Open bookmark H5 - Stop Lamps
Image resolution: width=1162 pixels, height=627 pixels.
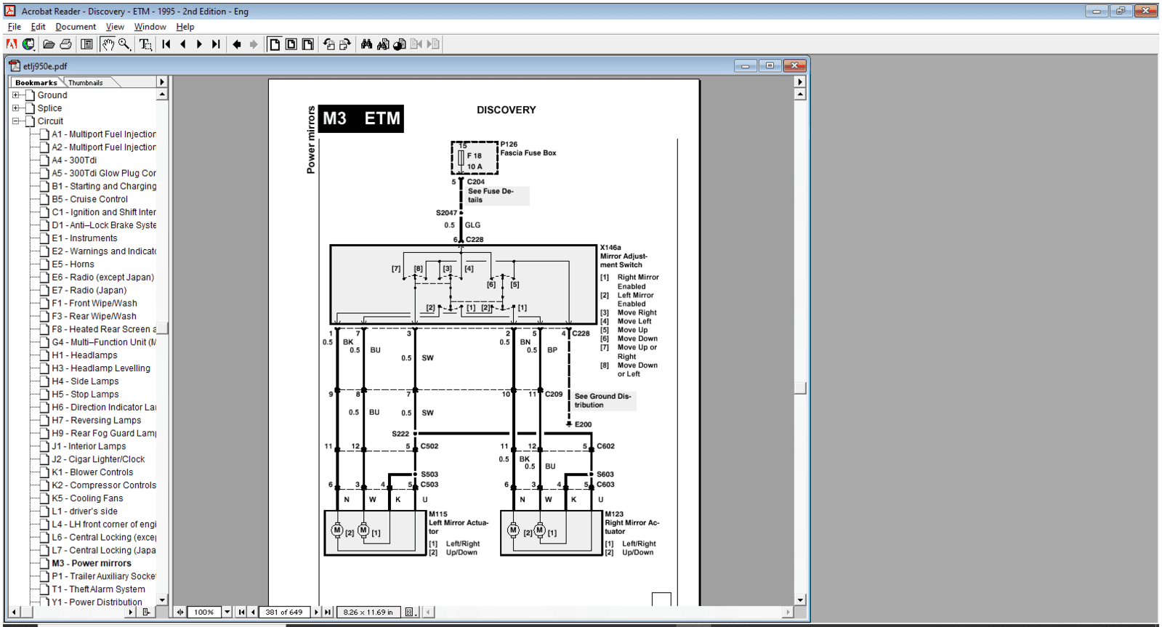[85, 395]
